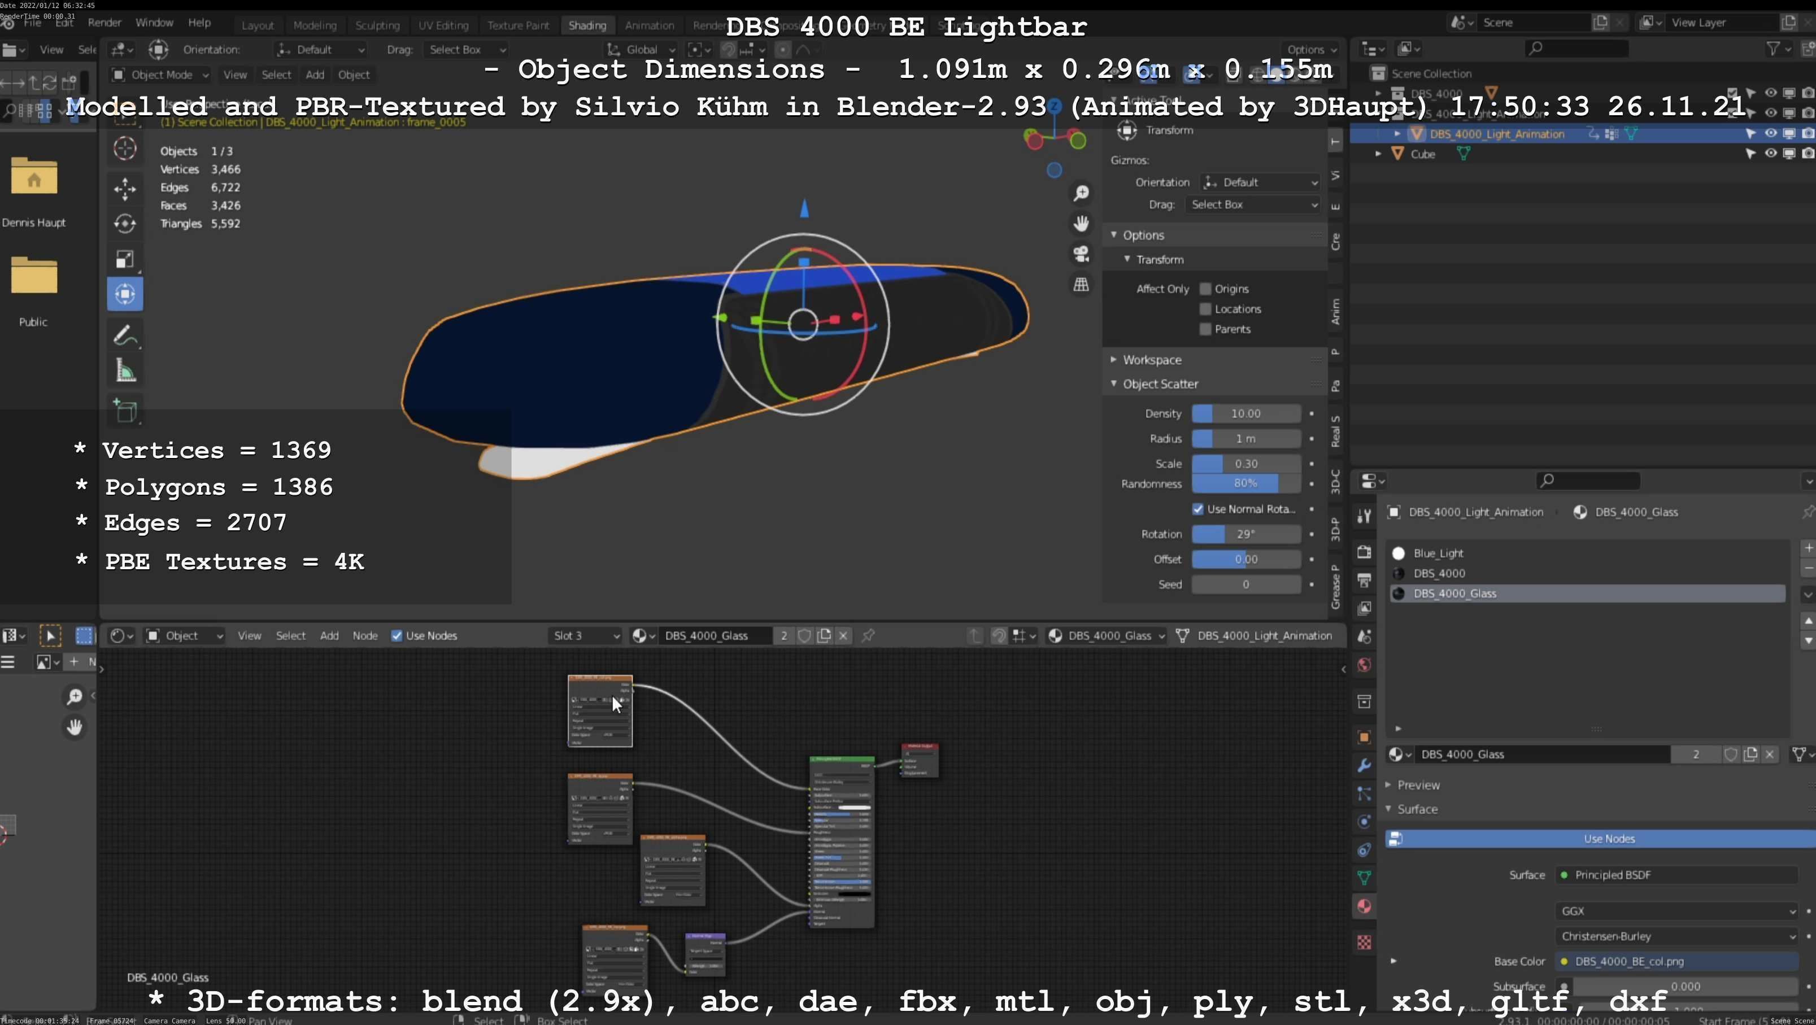Select the Move tool

(125, 189)
